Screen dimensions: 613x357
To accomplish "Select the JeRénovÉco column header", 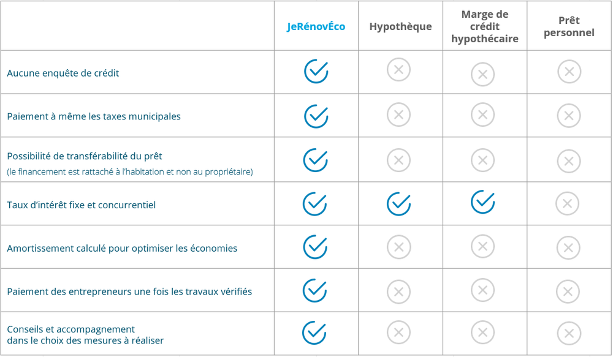I will (x=316, y=27).
